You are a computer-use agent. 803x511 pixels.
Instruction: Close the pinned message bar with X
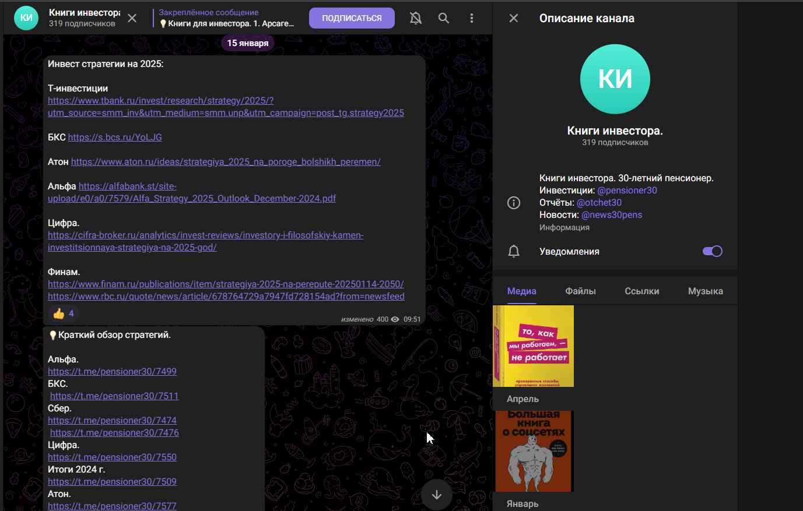pos(132,18)
